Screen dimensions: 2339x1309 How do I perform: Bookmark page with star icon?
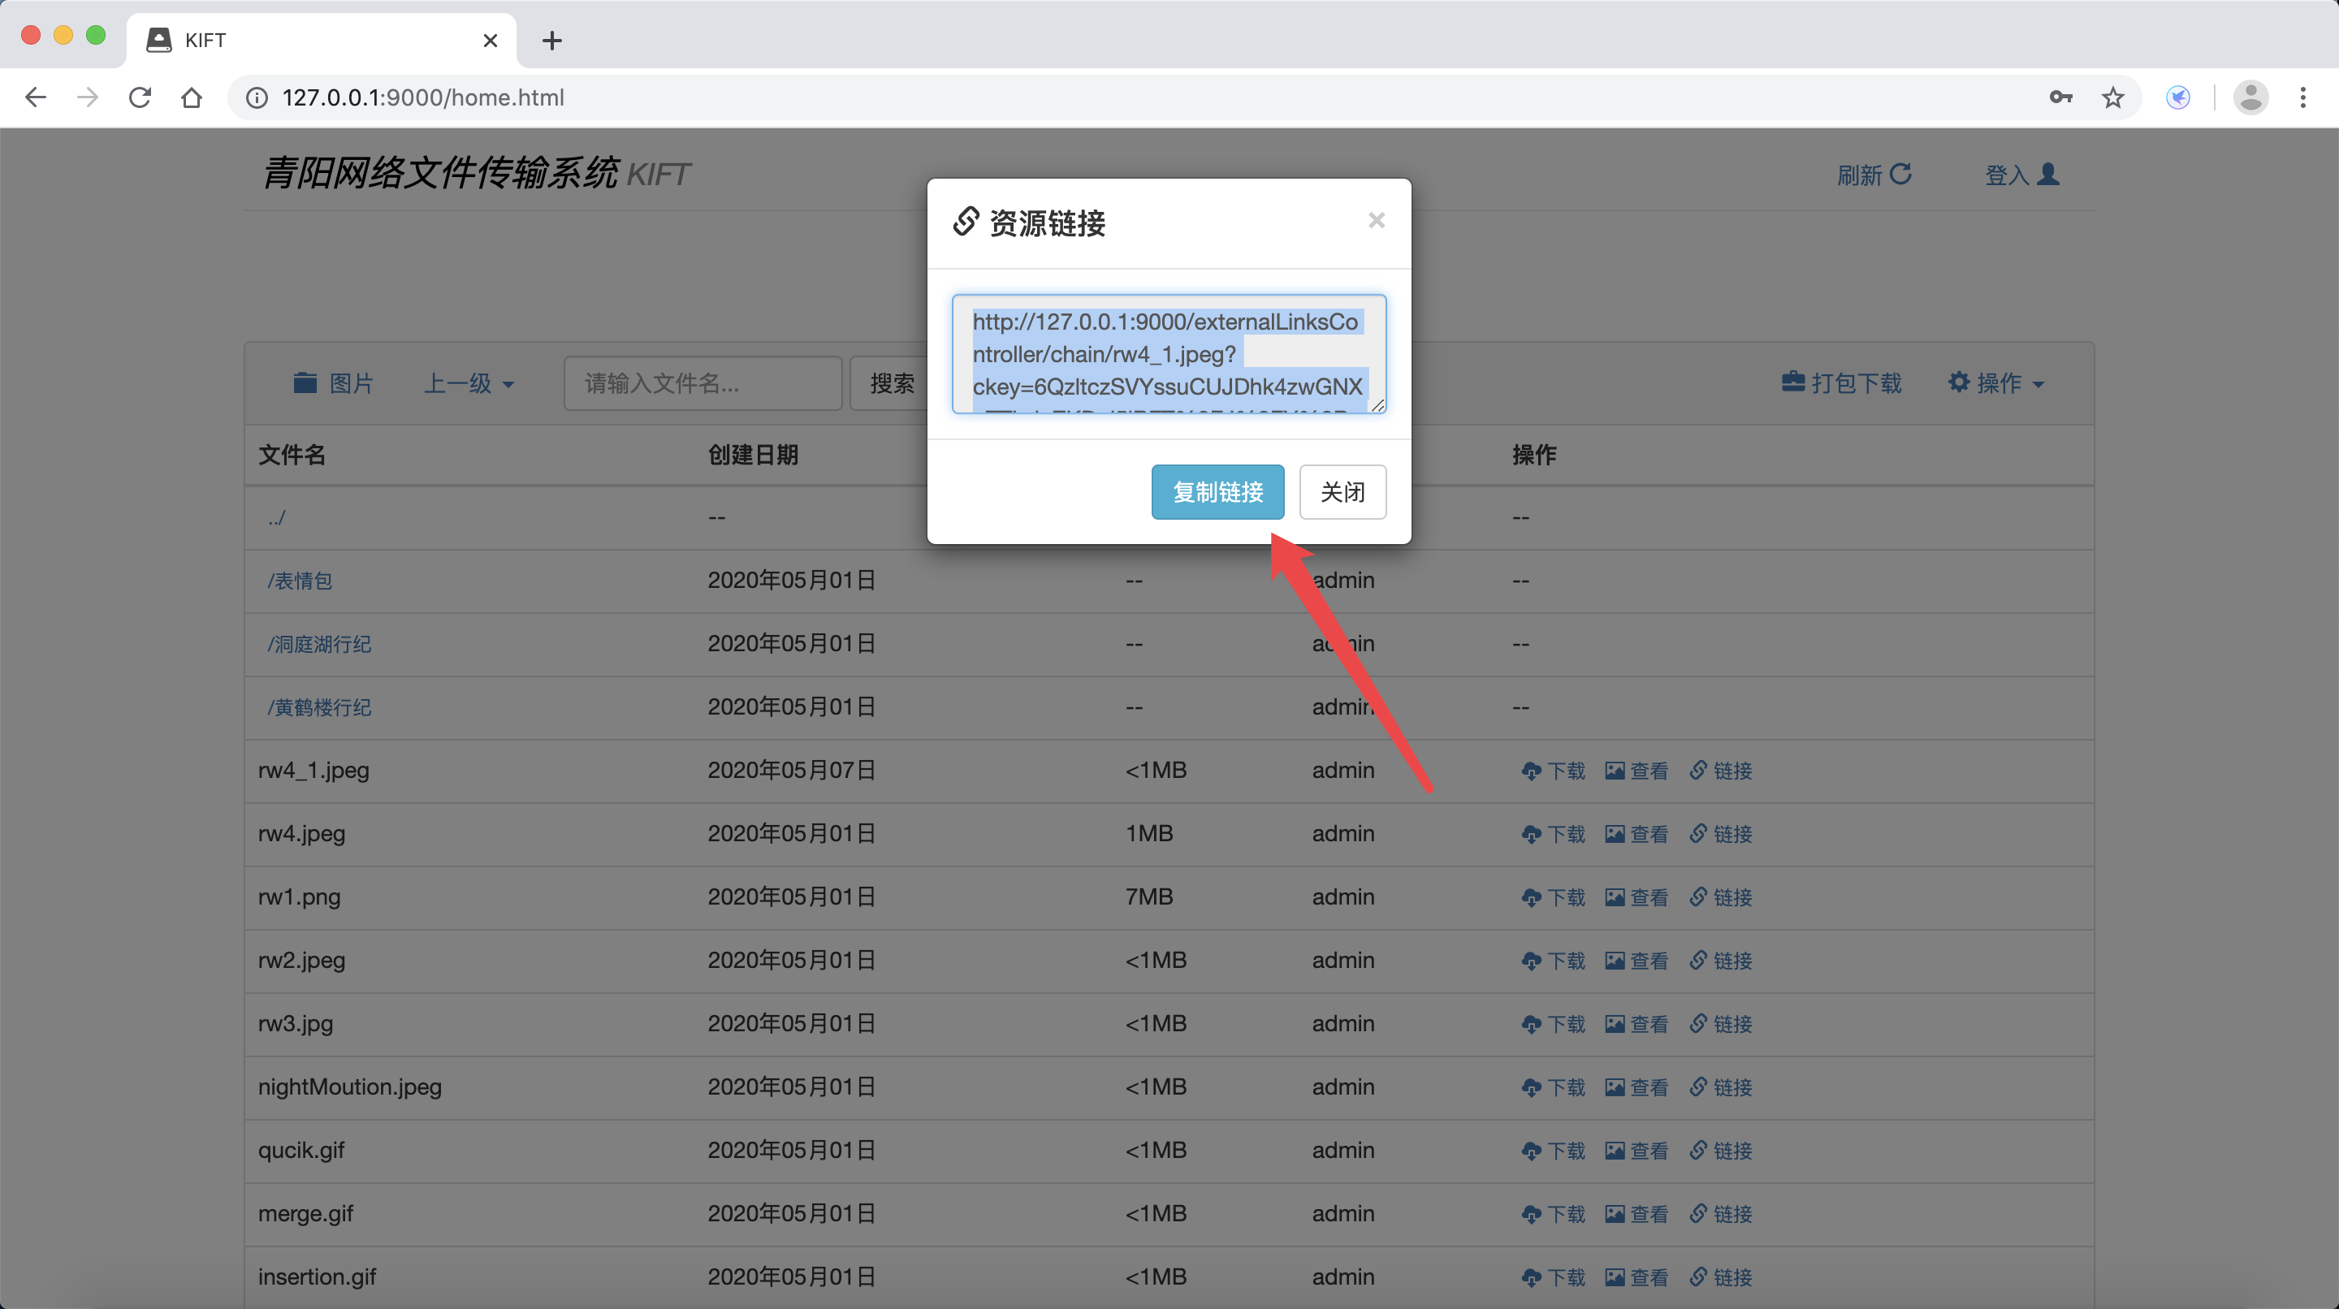[x=2113, y=97]
